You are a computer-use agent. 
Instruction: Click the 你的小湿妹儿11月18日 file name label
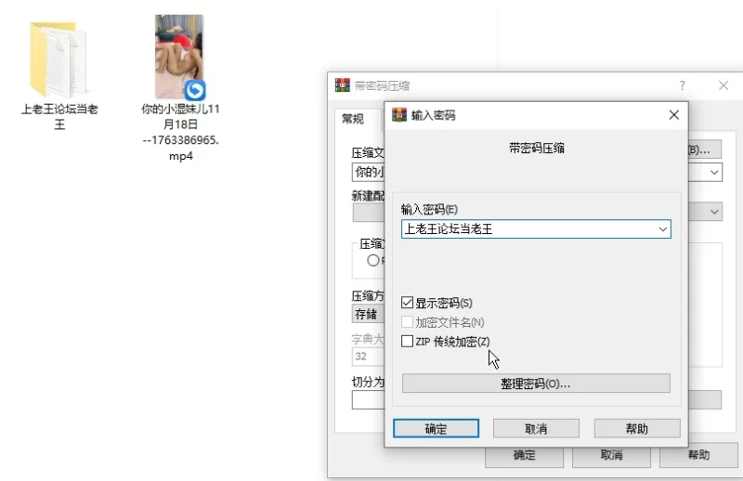180,132
